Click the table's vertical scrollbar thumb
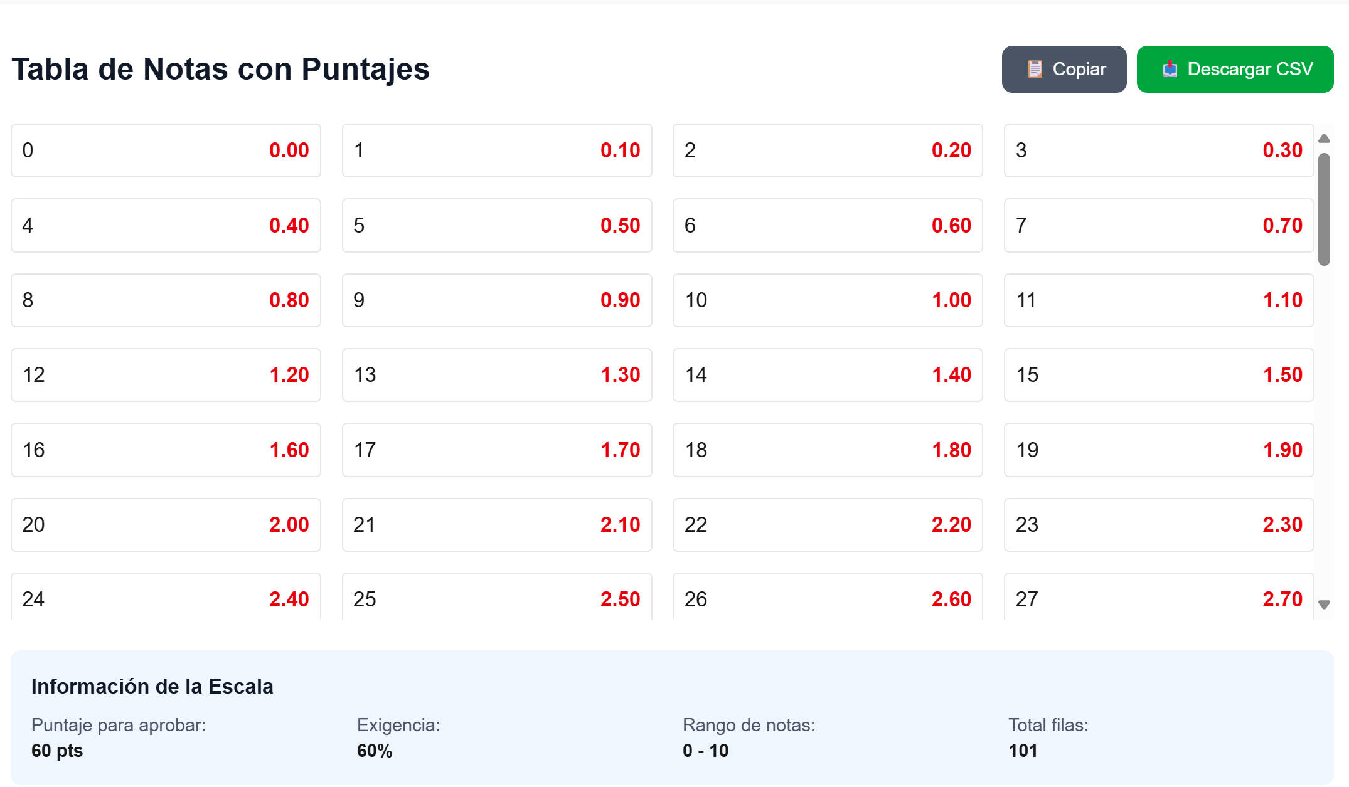1349x787 pixels. pos(1324,209)
